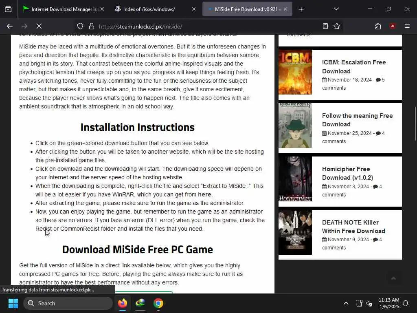This screenshot has width=417, height=313.
Task: Show hidden system tray icons
Action: point(346,303)
